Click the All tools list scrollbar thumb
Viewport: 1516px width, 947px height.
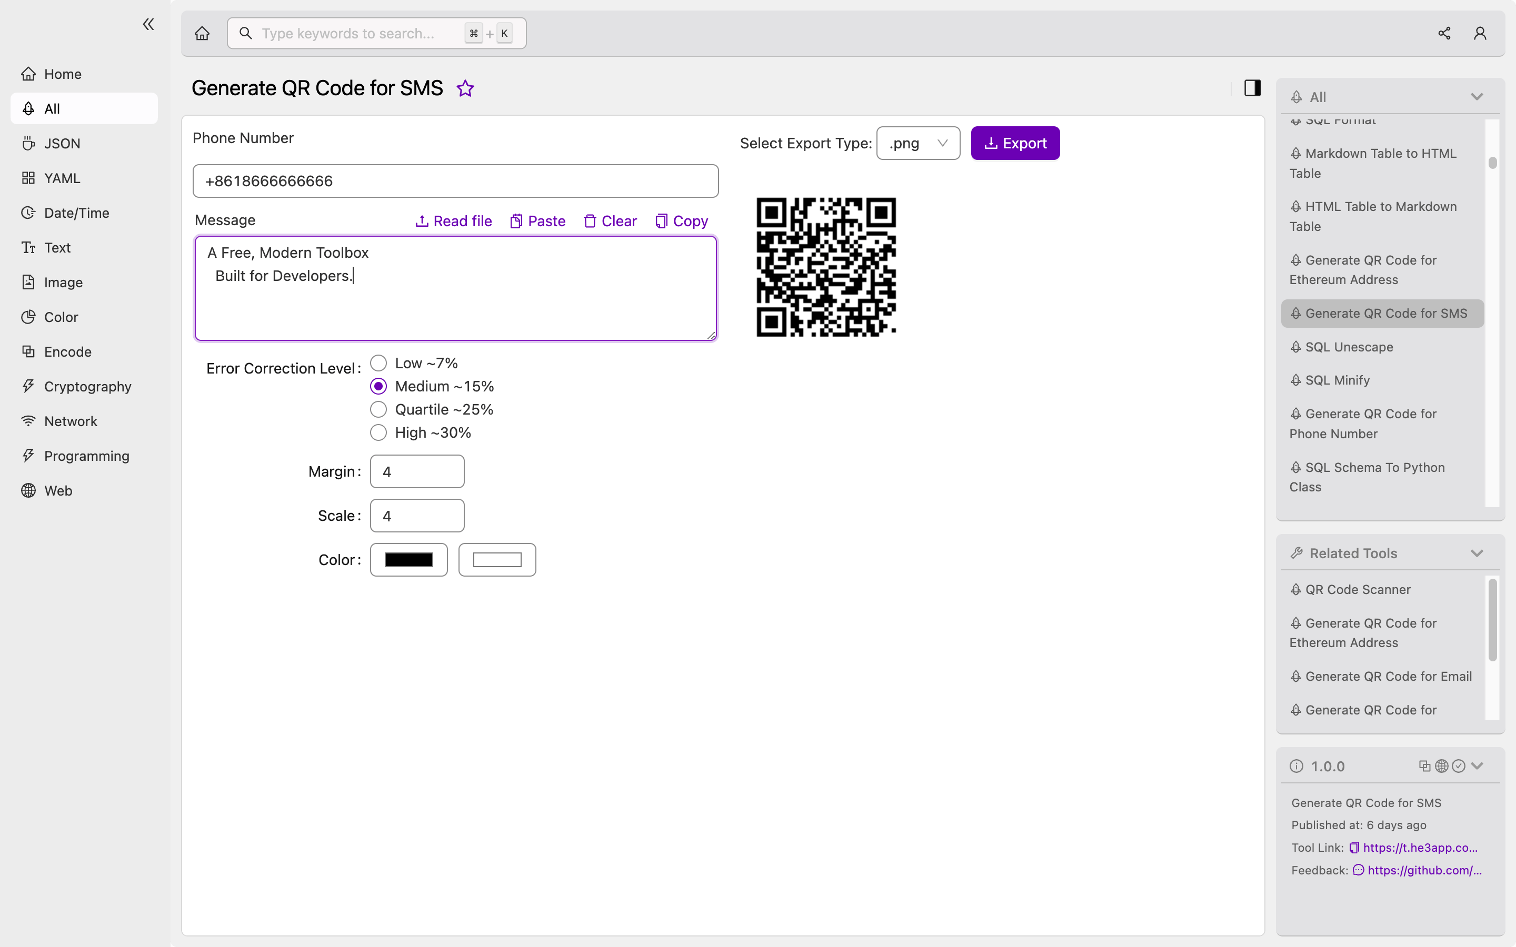(1492, 163)
